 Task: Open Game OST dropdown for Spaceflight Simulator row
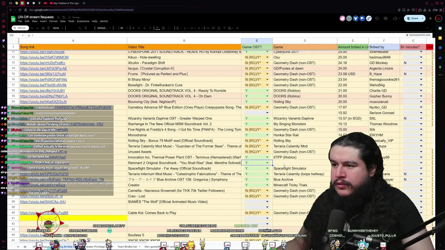[x=267, y=168]
